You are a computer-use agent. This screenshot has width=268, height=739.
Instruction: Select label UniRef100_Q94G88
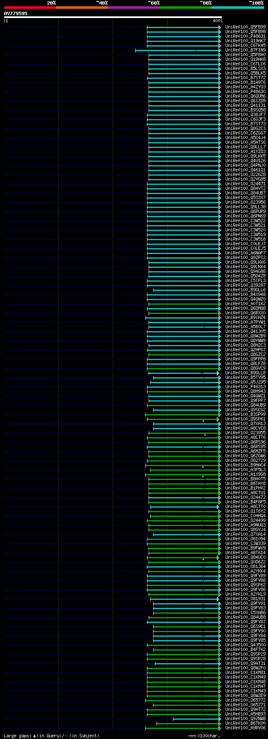pyautogui.click(x=245, y=271)
